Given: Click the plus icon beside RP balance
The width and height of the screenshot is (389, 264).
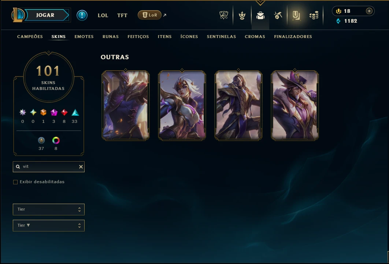Looking at the screenshot, I should pyautogui.click(x=369, y=11).
